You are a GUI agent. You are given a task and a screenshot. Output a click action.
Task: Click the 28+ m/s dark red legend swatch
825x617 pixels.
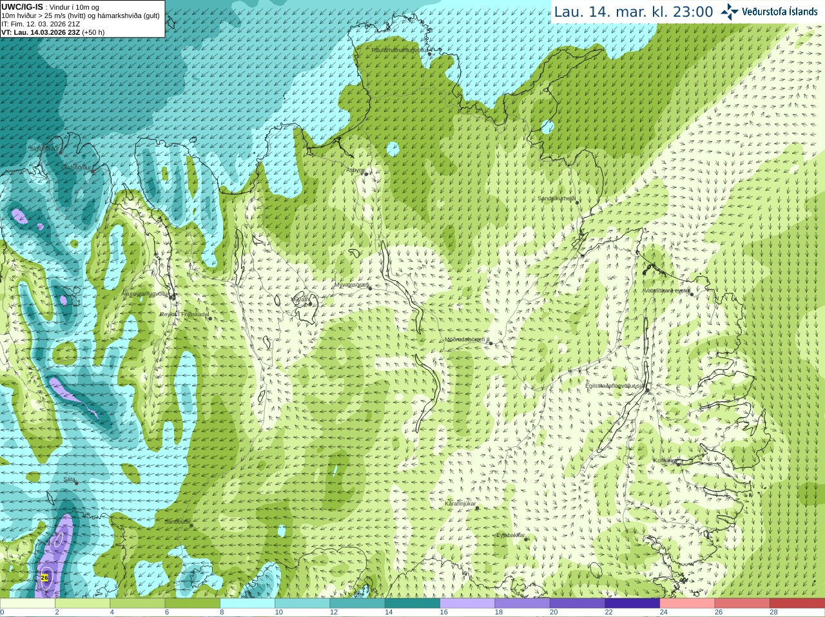point(797,603)
